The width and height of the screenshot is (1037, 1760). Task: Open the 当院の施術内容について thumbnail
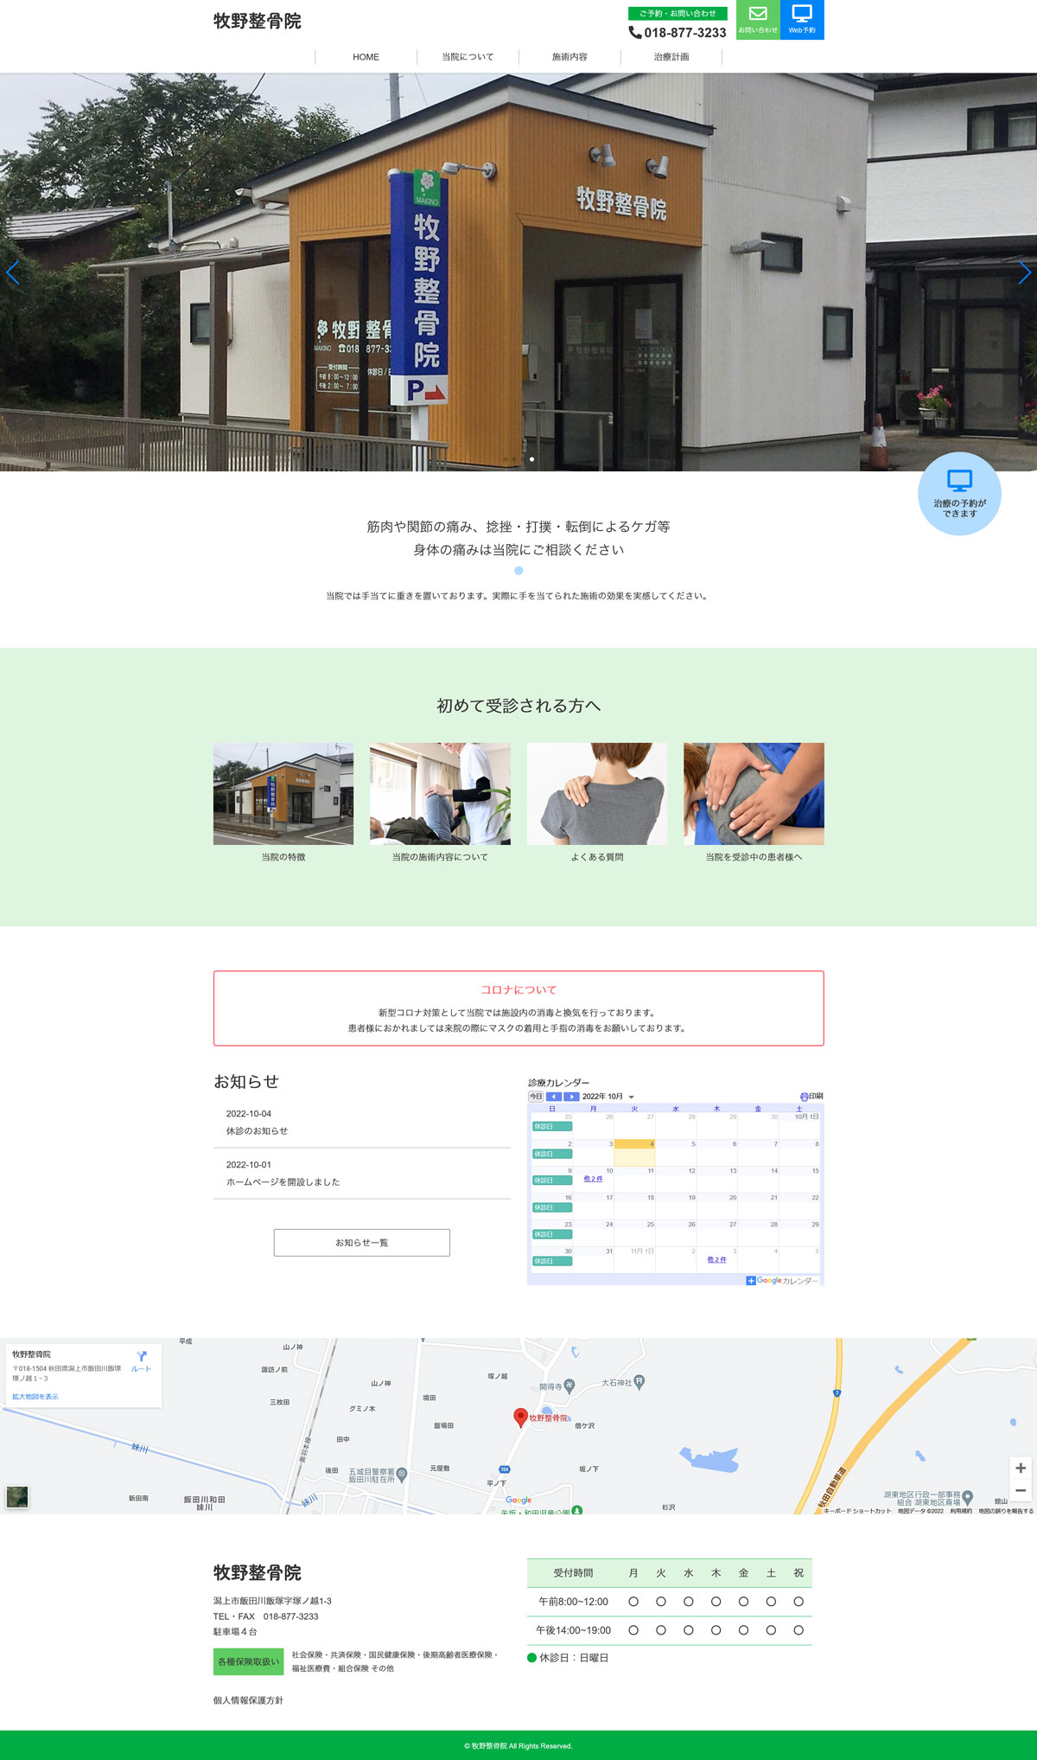[440, 794]
